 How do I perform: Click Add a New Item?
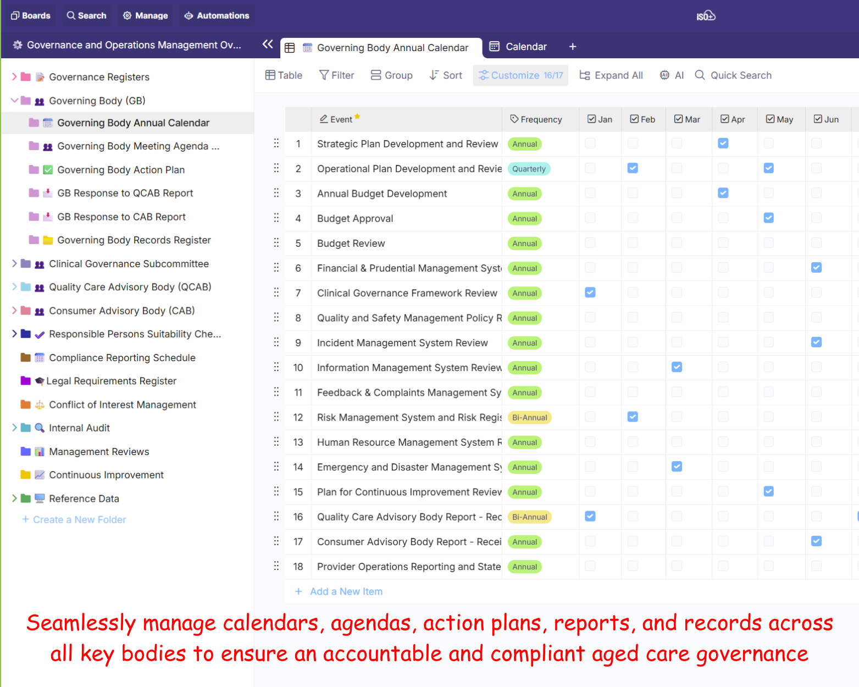click(346, 591)
